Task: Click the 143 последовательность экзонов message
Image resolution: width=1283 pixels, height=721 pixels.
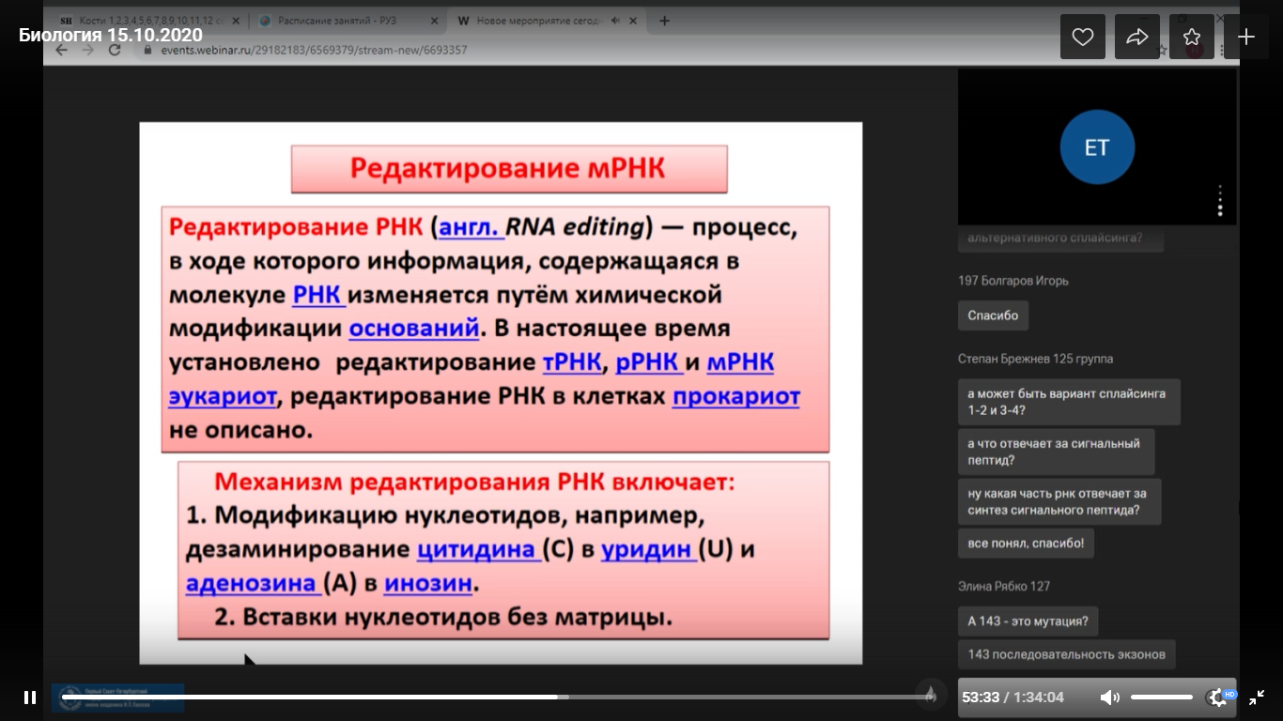Action: (1067, 654)
